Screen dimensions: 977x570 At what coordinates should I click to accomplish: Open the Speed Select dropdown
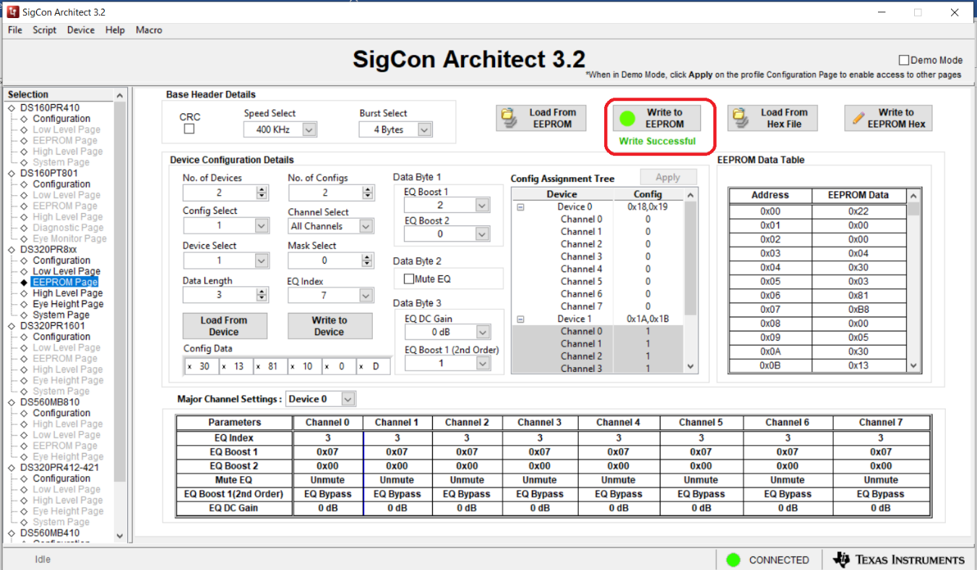(x=309, y=130)
